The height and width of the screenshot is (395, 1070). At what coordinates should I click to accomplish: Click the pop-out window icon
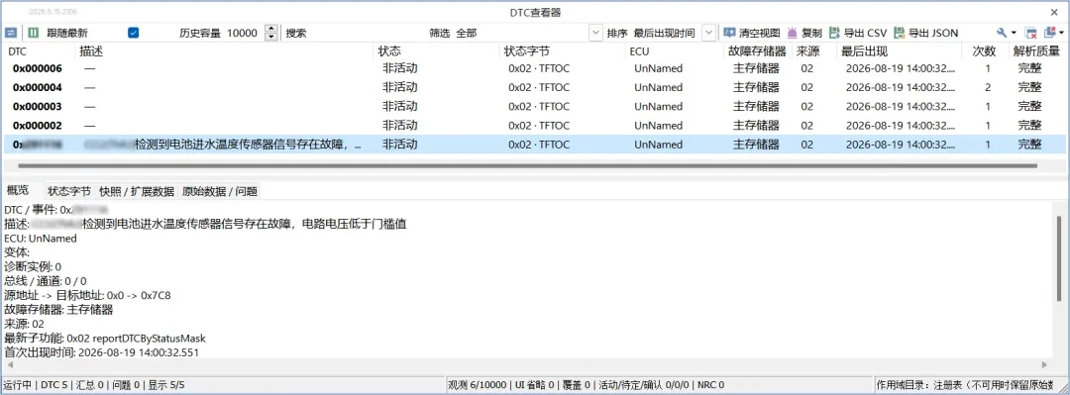1049,33
